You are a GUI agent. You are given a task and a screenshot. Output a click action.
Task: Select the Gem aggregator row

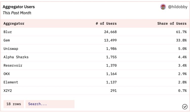(7, 40)
